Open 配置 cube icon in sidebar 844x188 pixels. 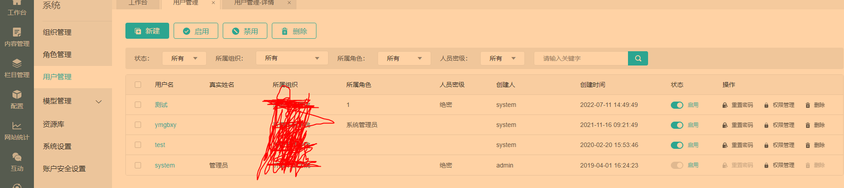pyautogui.click(x=17, y=99)
